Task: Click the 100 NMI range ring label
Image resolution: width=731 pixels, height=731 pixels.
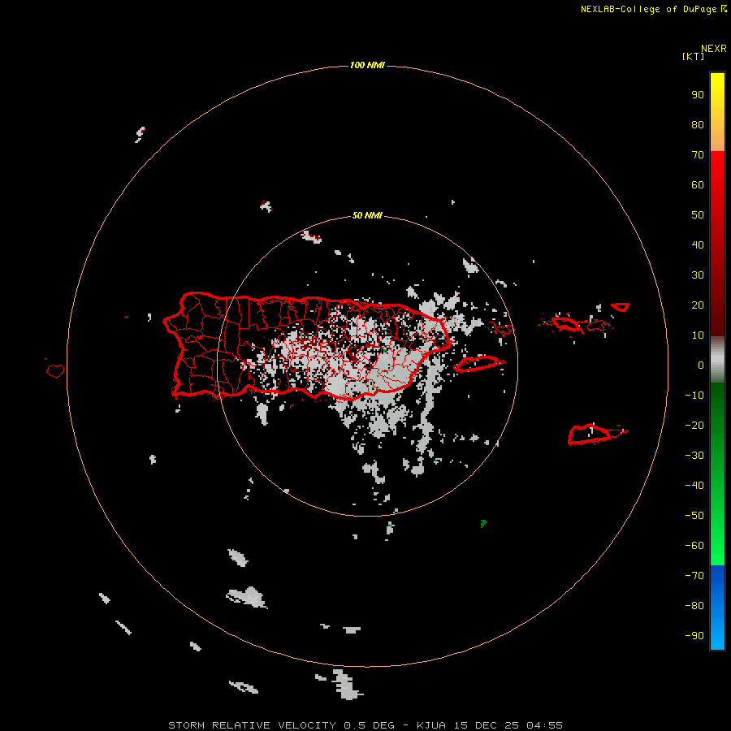Action: 367,65
